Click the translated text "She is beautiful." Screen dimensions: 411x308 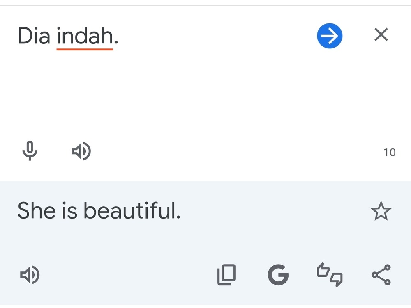[99, 211]
